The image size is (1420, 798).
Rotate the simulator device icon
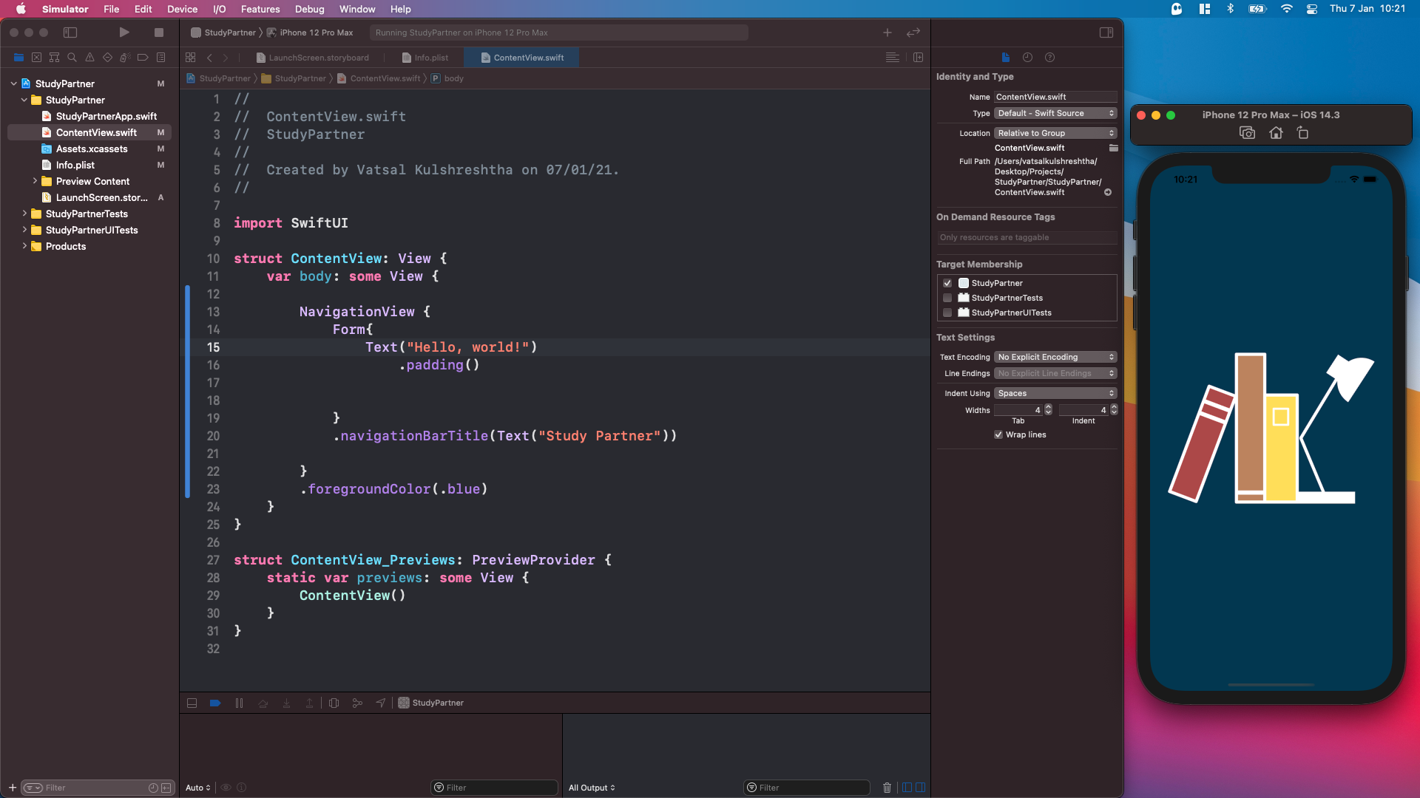point(1303,133)
